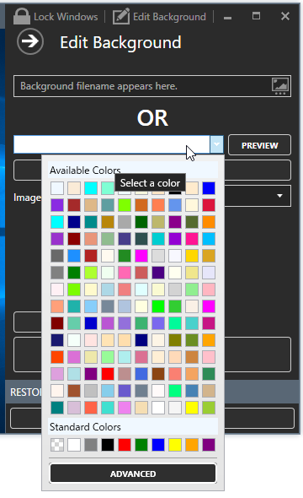
Task: Choose teal swatch starting last Available Colors row
Action: (57, 408)
